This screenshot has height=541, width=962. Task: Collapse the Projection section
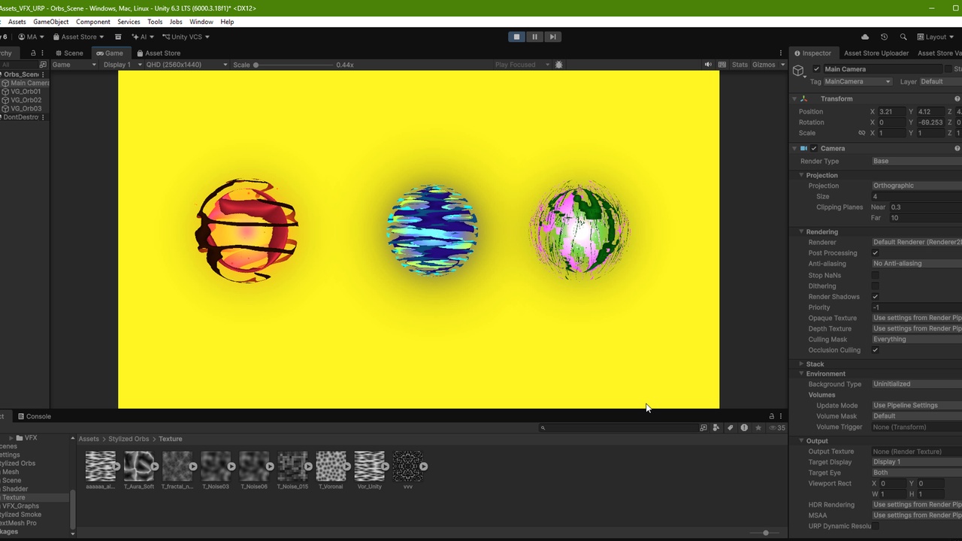coord(801,175)
